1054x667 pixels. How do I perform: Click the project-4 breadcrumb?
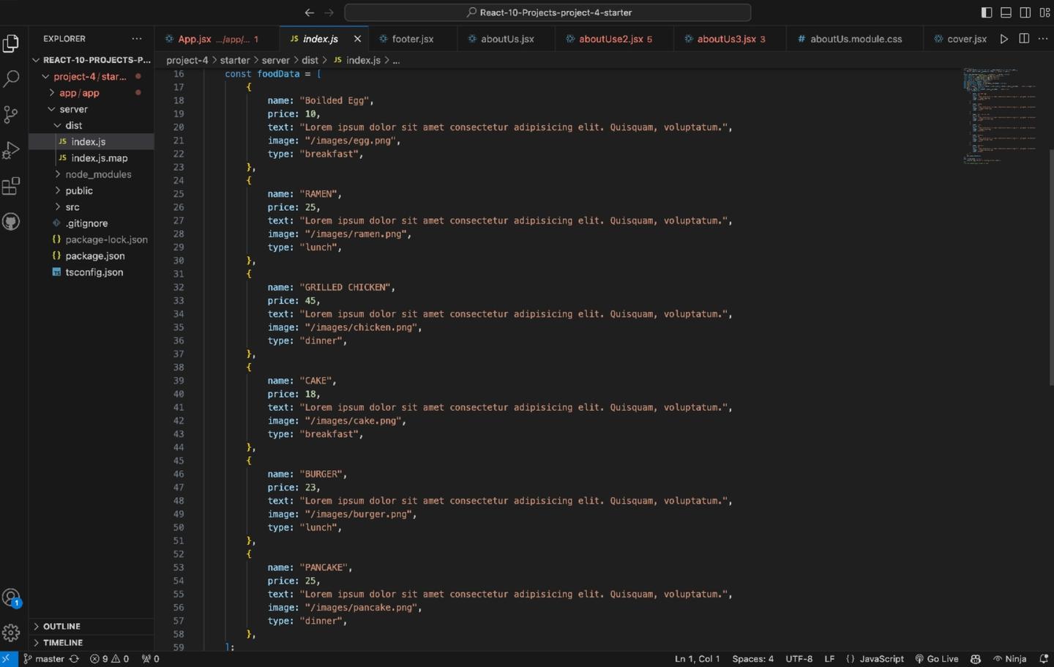click(x=187, y=60)
